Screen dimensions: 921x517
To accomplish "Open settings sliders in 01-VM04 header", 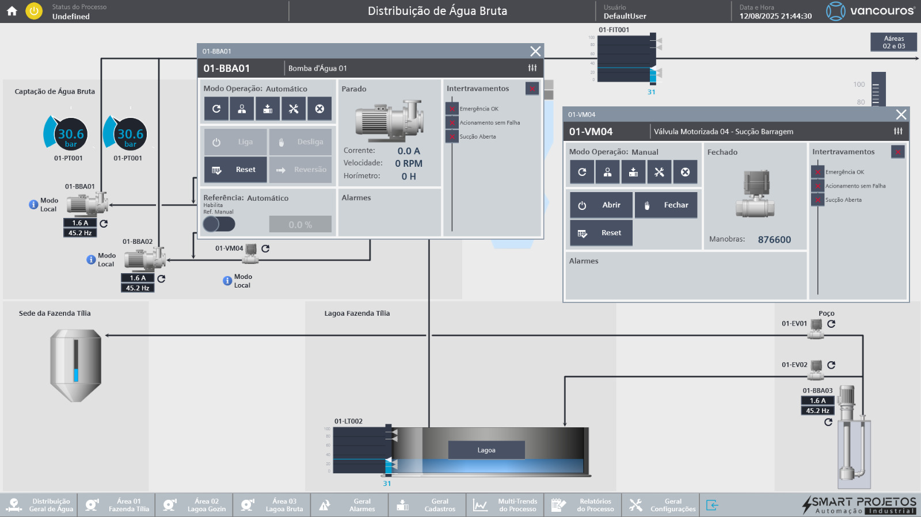I will [x=898, y=131].
